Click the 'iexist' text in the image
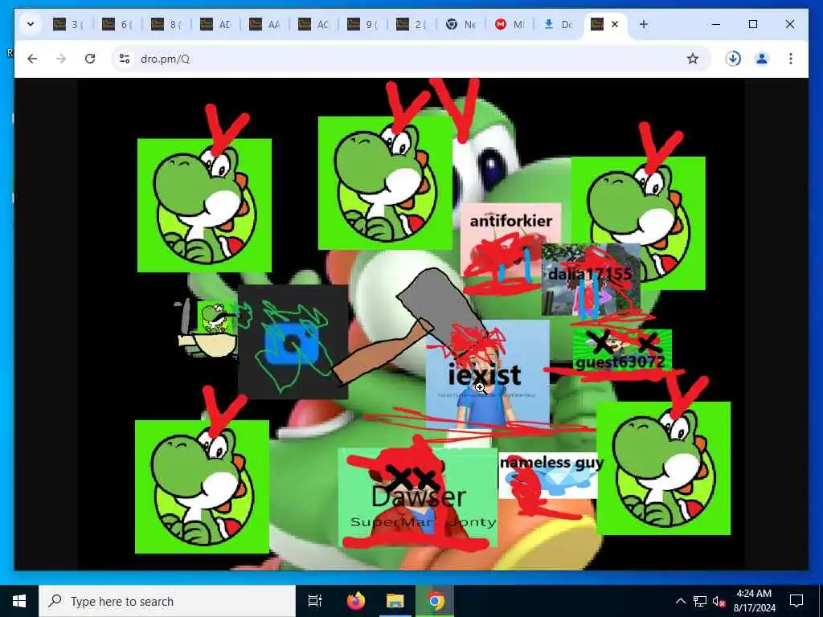This screenshot has width=823, height=617. [485, 374]
